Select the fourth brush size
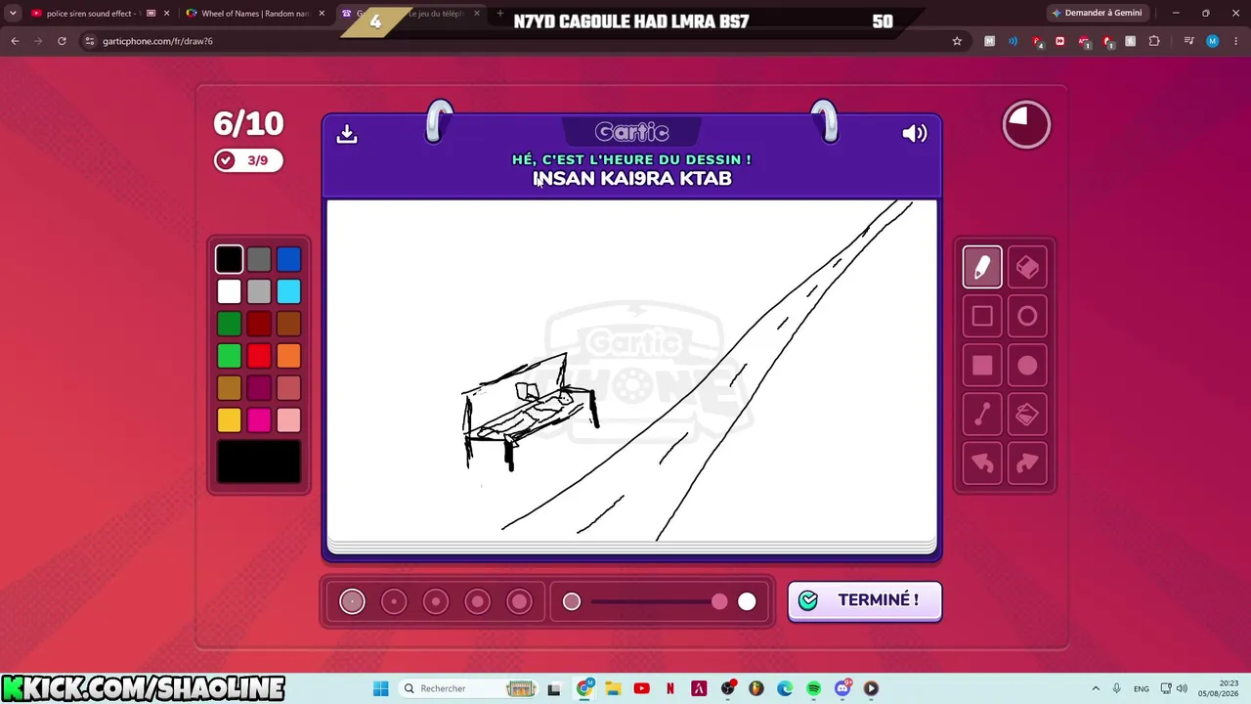 (478, 601)
